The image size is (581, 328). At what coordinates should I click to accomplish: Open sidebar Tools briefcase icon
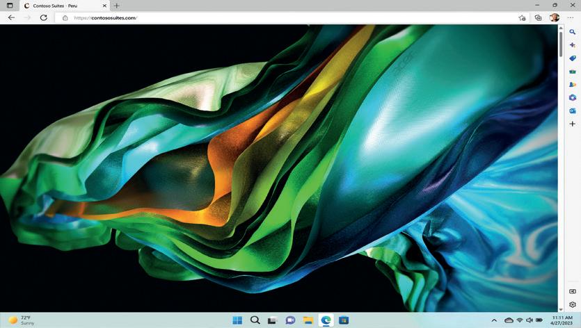click(573, 72)
